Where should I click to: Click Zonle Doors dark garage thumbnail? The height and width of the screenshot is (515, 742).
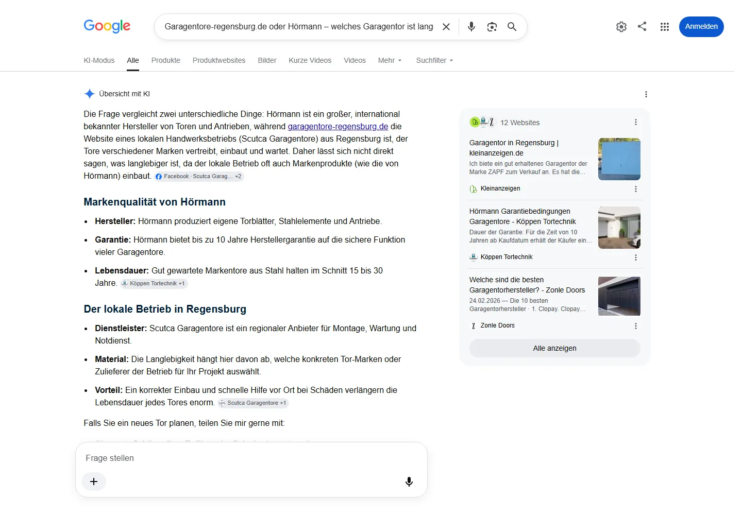(x=619, y=296)
